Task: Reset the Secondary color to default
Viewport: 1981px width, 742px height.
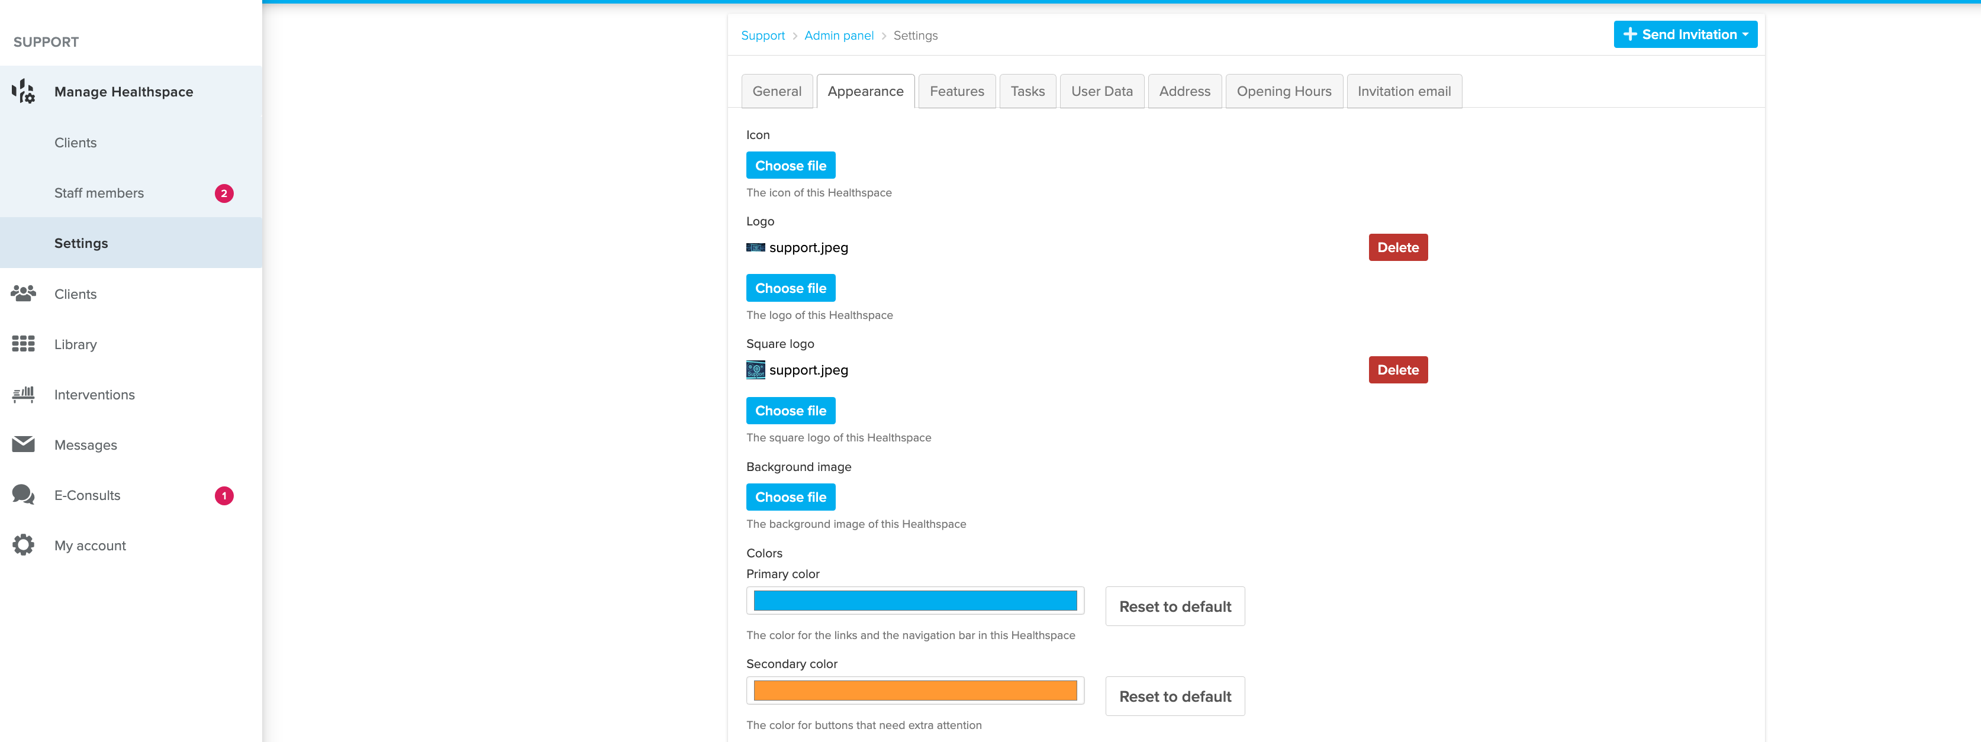Action: pos(1174,696)
